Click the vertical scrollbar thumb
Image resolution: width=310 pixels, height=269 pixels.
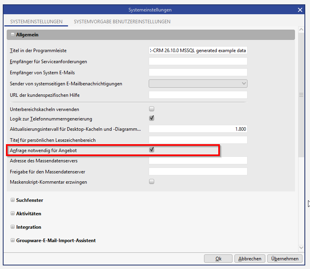[301, 95]
